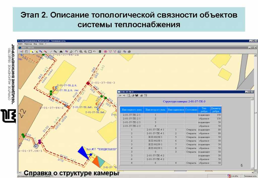Click the printer icon in main toolbar

129,52
